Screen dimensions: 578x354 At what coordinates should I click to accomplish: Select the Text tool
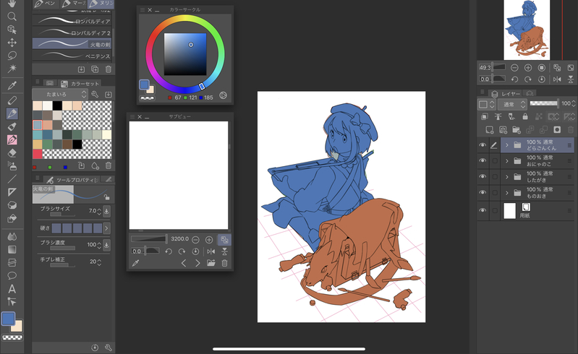pyautogui.click(x=12, y=288)
